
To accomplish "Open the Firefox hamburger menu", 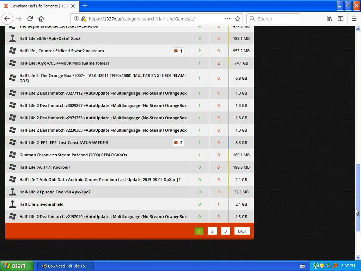I will [354, 19].
